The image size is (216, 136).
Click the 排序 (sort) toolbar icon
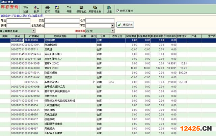point(36,9)
